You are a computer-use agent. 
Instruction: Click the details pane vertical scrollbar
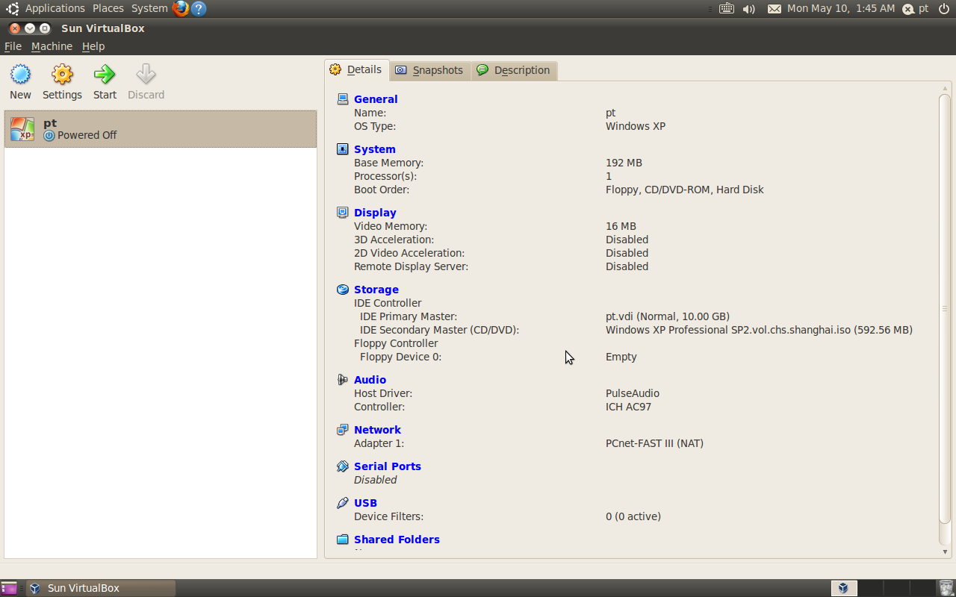pos(945,309)
